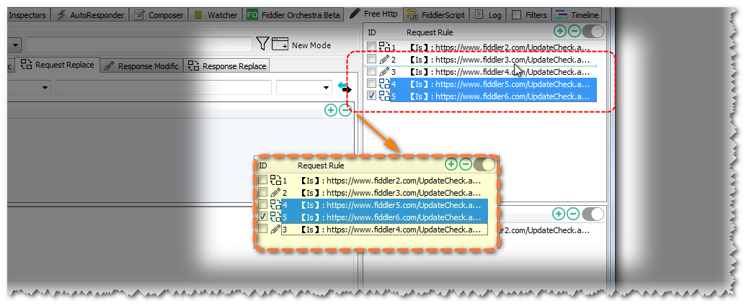Viewport: 749px width, 308px height.
Task: Click the Request Rule column header in top list
Action: click(430, 32)
